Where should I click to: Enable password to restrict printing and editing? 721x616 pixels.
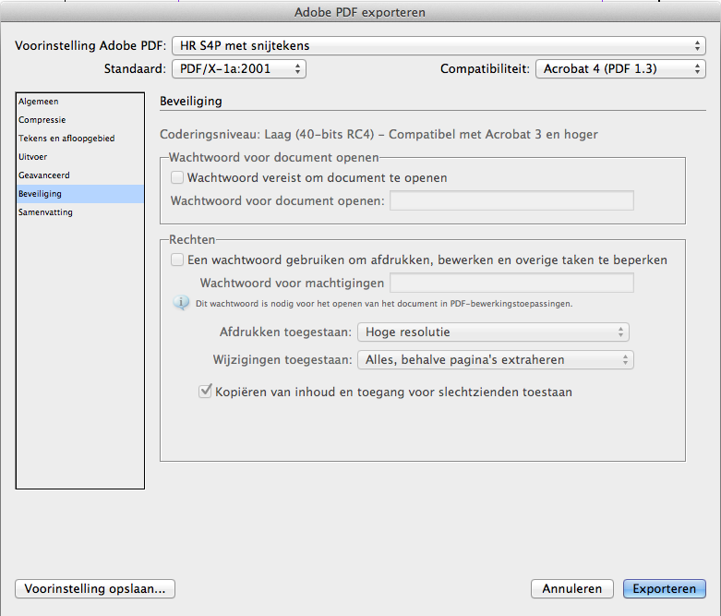click(x=177, y=260)
